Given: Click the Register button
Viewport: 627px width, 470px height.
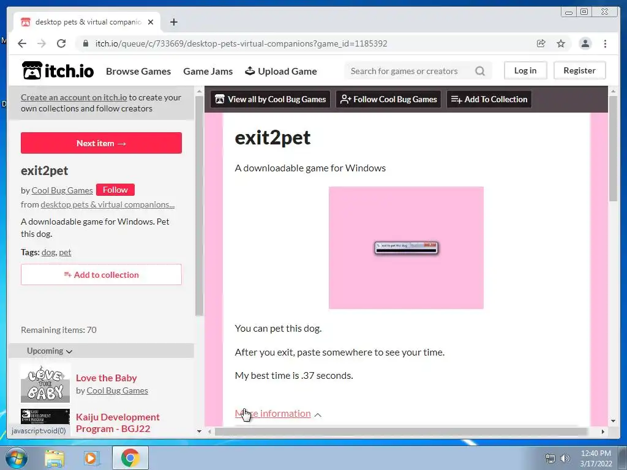Looking at the screenshot, I should click(x=579, y=71).
